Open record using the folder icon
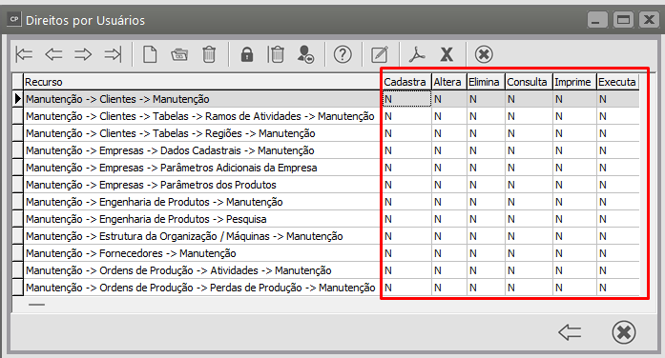The image size is (665, 358). [x=179, y=54]
